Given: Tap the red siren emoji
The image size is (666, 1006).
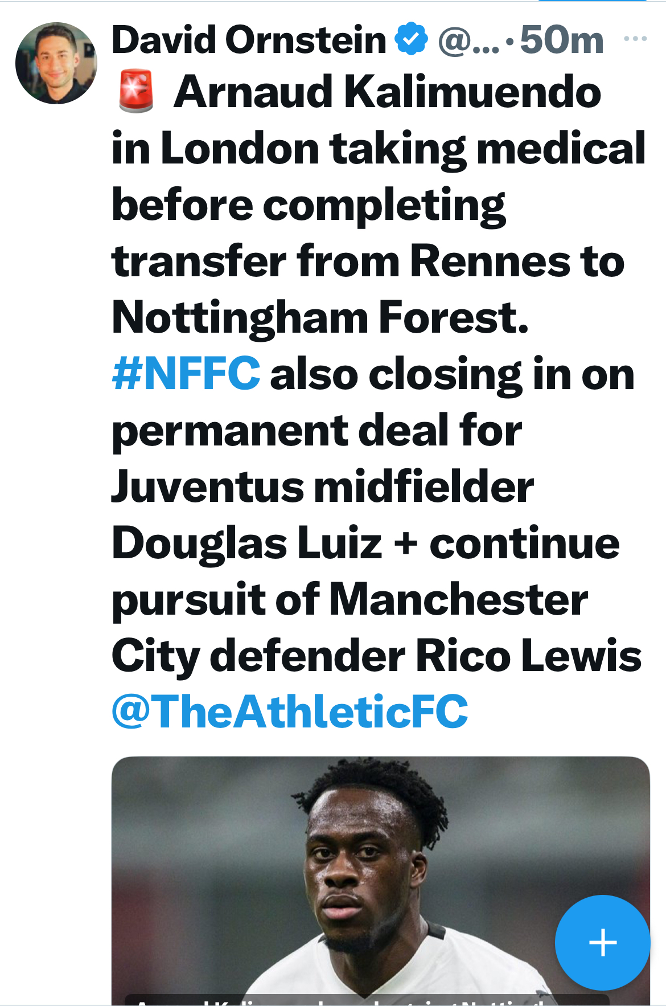Looking at the screenshot, I should point(135,91).
